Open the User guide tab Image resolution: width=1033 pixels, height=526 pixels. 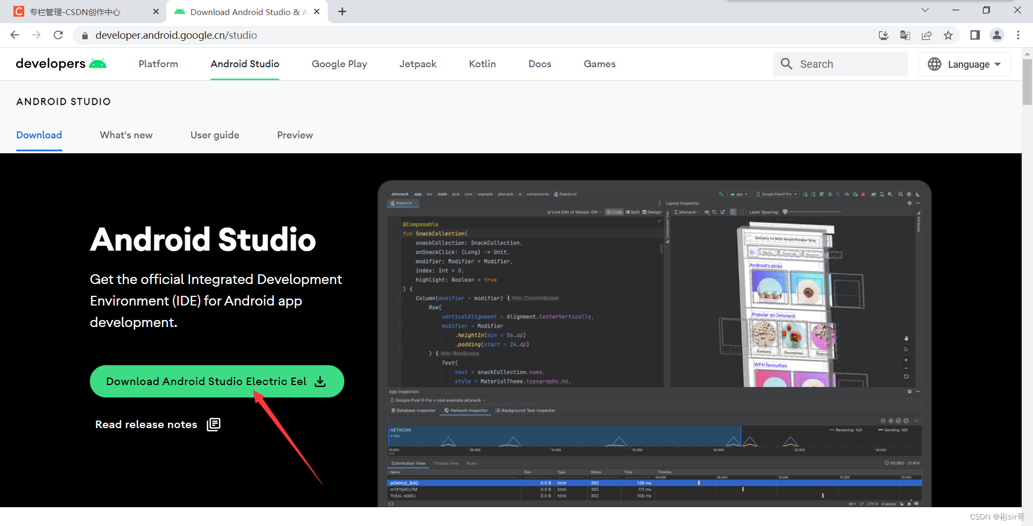[x=215, y=135]
